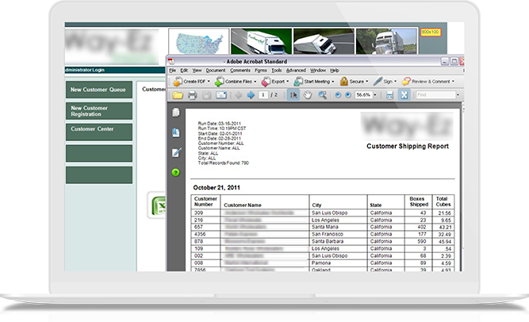
Task: Click the Boxes Shipped column header
Action: [418, 201]
